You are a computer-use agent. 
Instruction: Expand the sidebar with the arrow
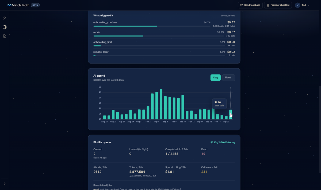(x=5, y=184)
